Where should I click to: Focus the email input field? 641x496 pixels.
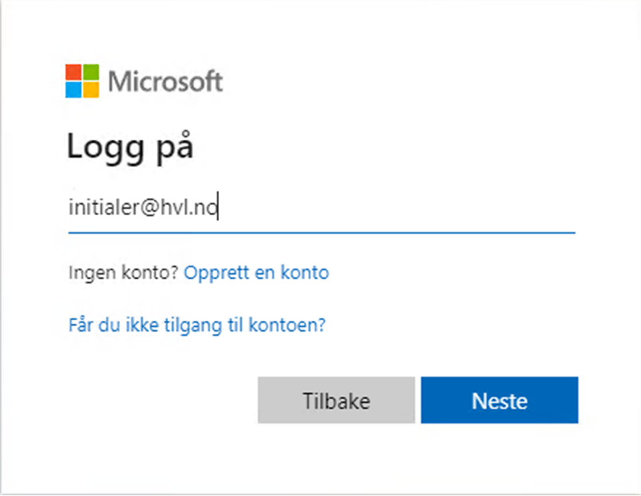click(x=320, y=208)
